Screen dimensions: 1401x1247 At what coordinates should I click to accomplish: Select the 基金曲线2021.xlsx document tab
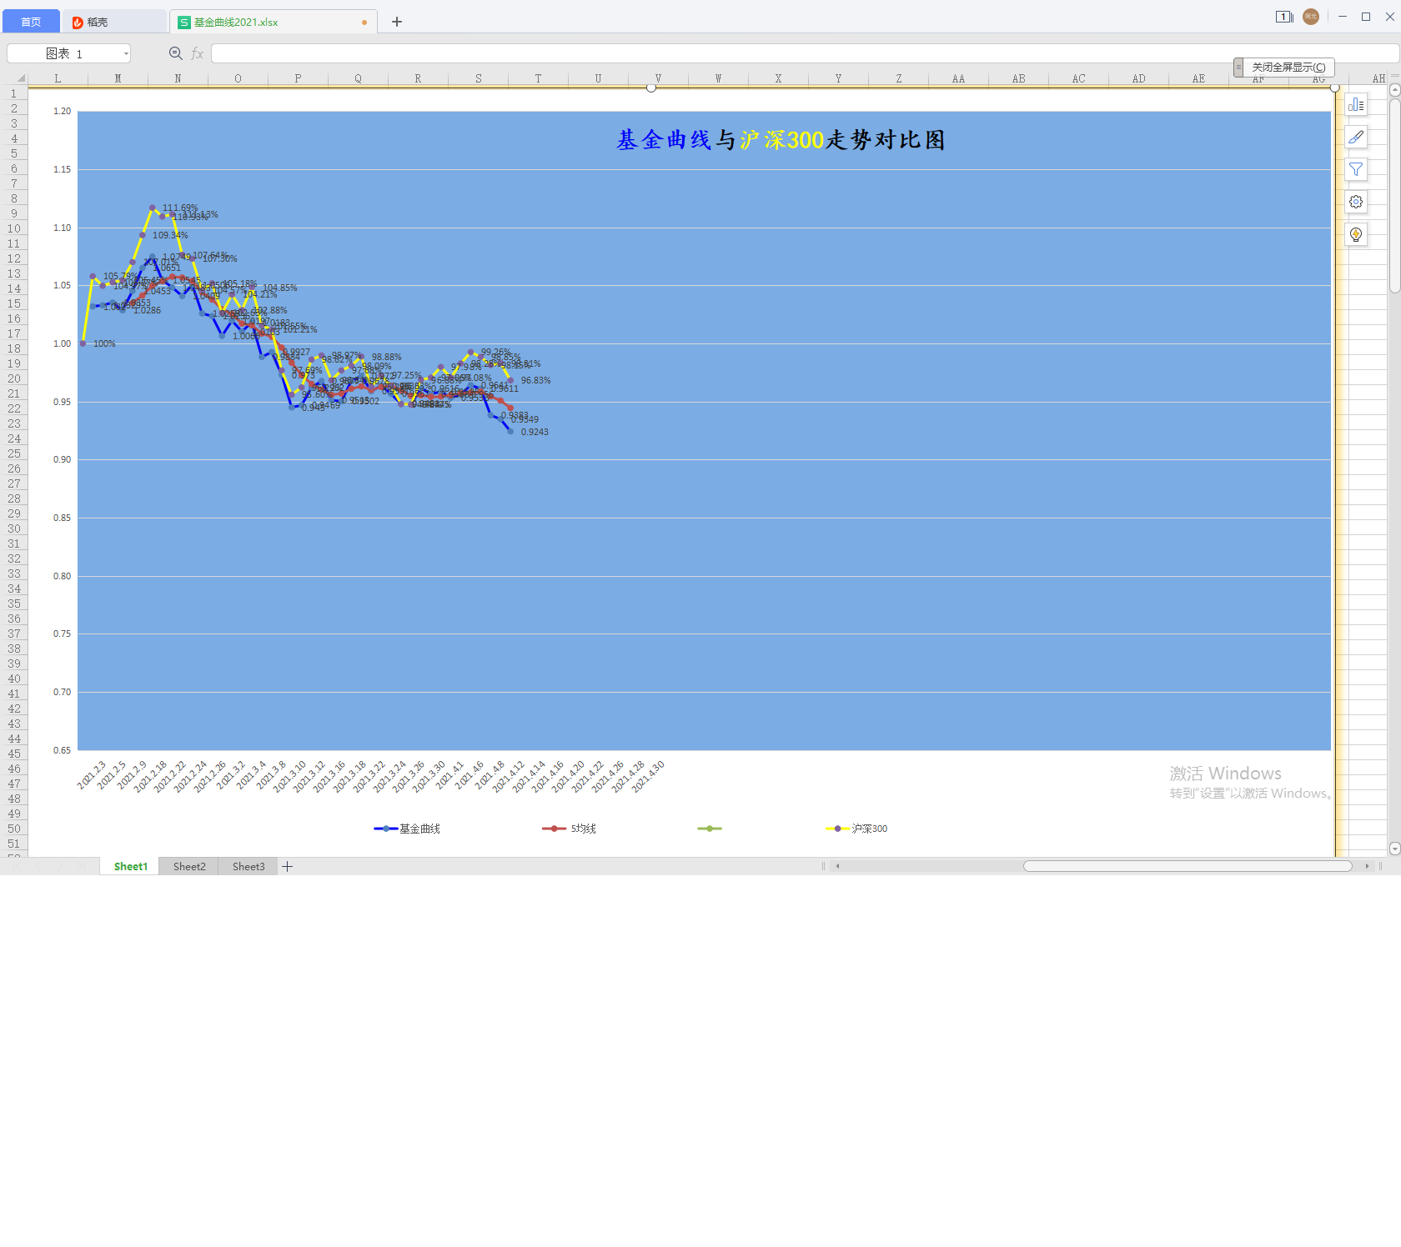273,22
